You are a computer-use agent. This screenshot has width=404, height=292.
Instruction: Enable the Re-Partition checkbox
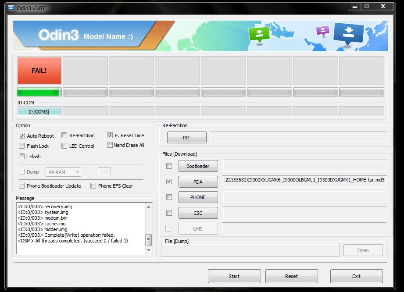coord(64,135)
